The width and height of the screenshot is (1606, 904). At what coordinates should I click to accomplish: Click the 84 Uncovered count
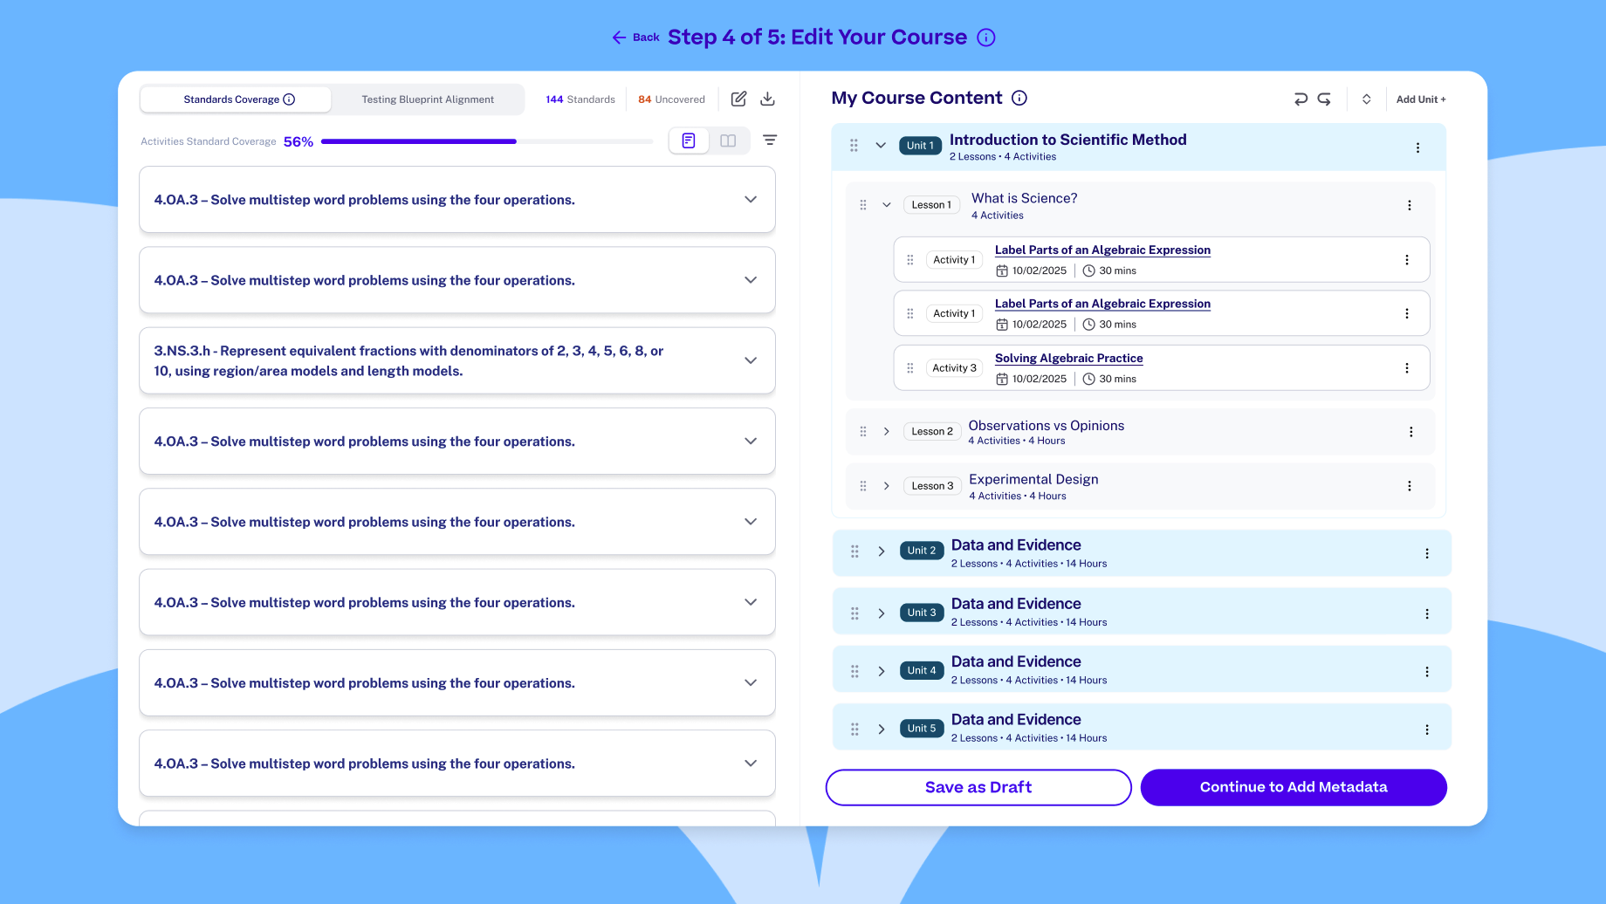[671, 99]
